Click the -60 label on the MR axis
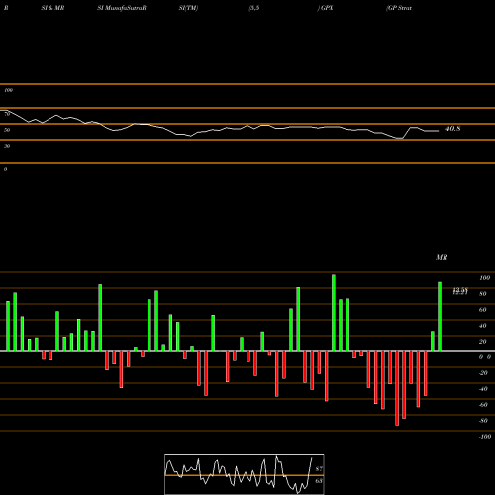Viewport: 495px width, 495px height. click(483, 405)
